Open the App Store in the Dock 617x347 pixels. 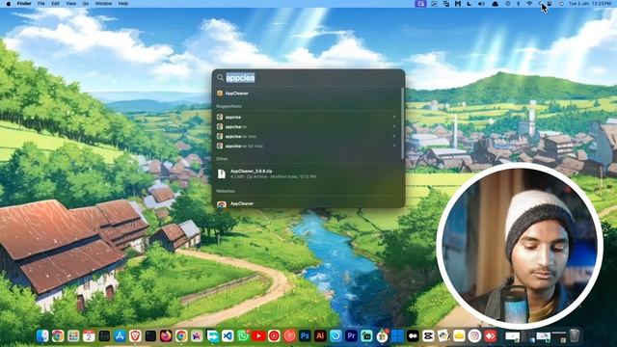[x=120, y=336]
